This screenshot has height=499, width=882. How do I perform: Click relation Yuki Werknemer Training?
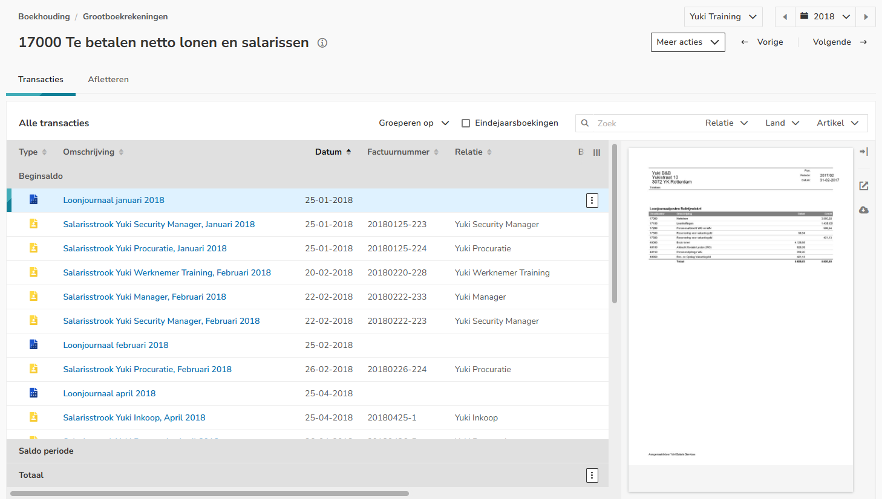[x=502, y=273]
